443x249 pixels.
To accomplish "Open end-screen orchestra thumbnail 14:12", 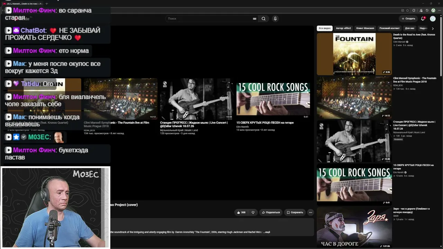I will pos(120,99).
